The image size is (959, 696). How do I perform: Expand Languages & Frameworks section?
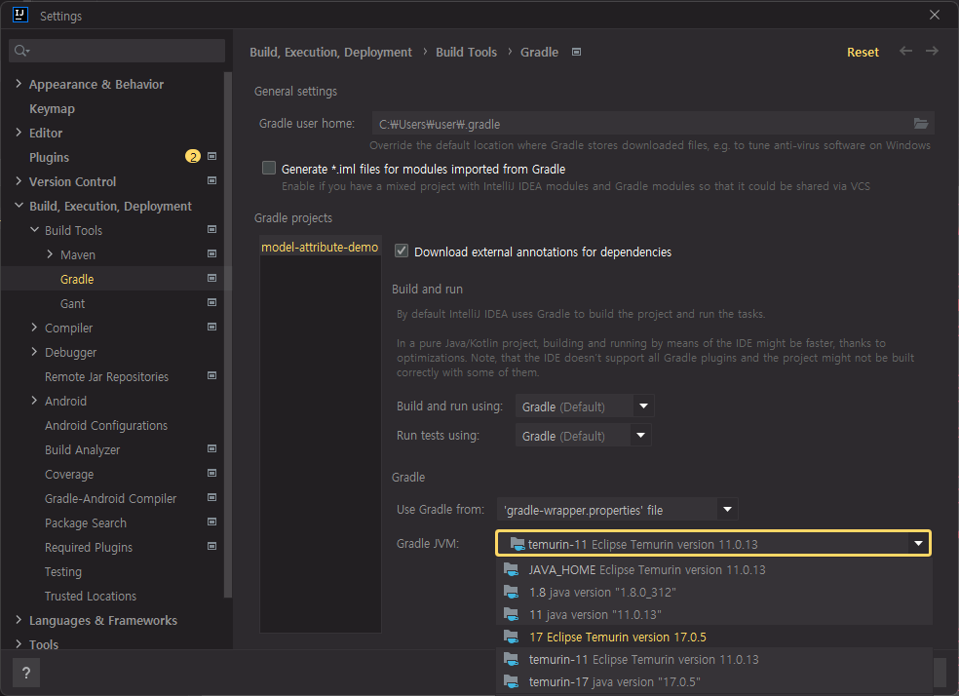tap(19, 620)
